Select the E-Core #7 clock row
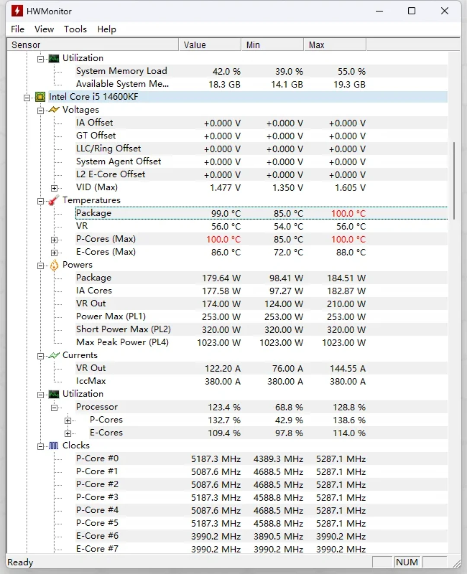 (262, 549)
